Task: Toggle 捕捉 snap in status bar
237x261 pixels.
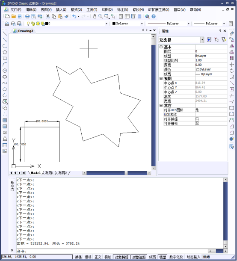Action: point(78,257)
